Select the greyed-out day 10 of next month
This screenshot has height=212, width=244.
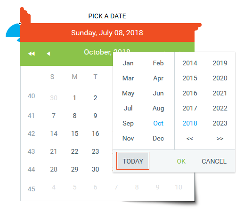(x=179, y=187)
